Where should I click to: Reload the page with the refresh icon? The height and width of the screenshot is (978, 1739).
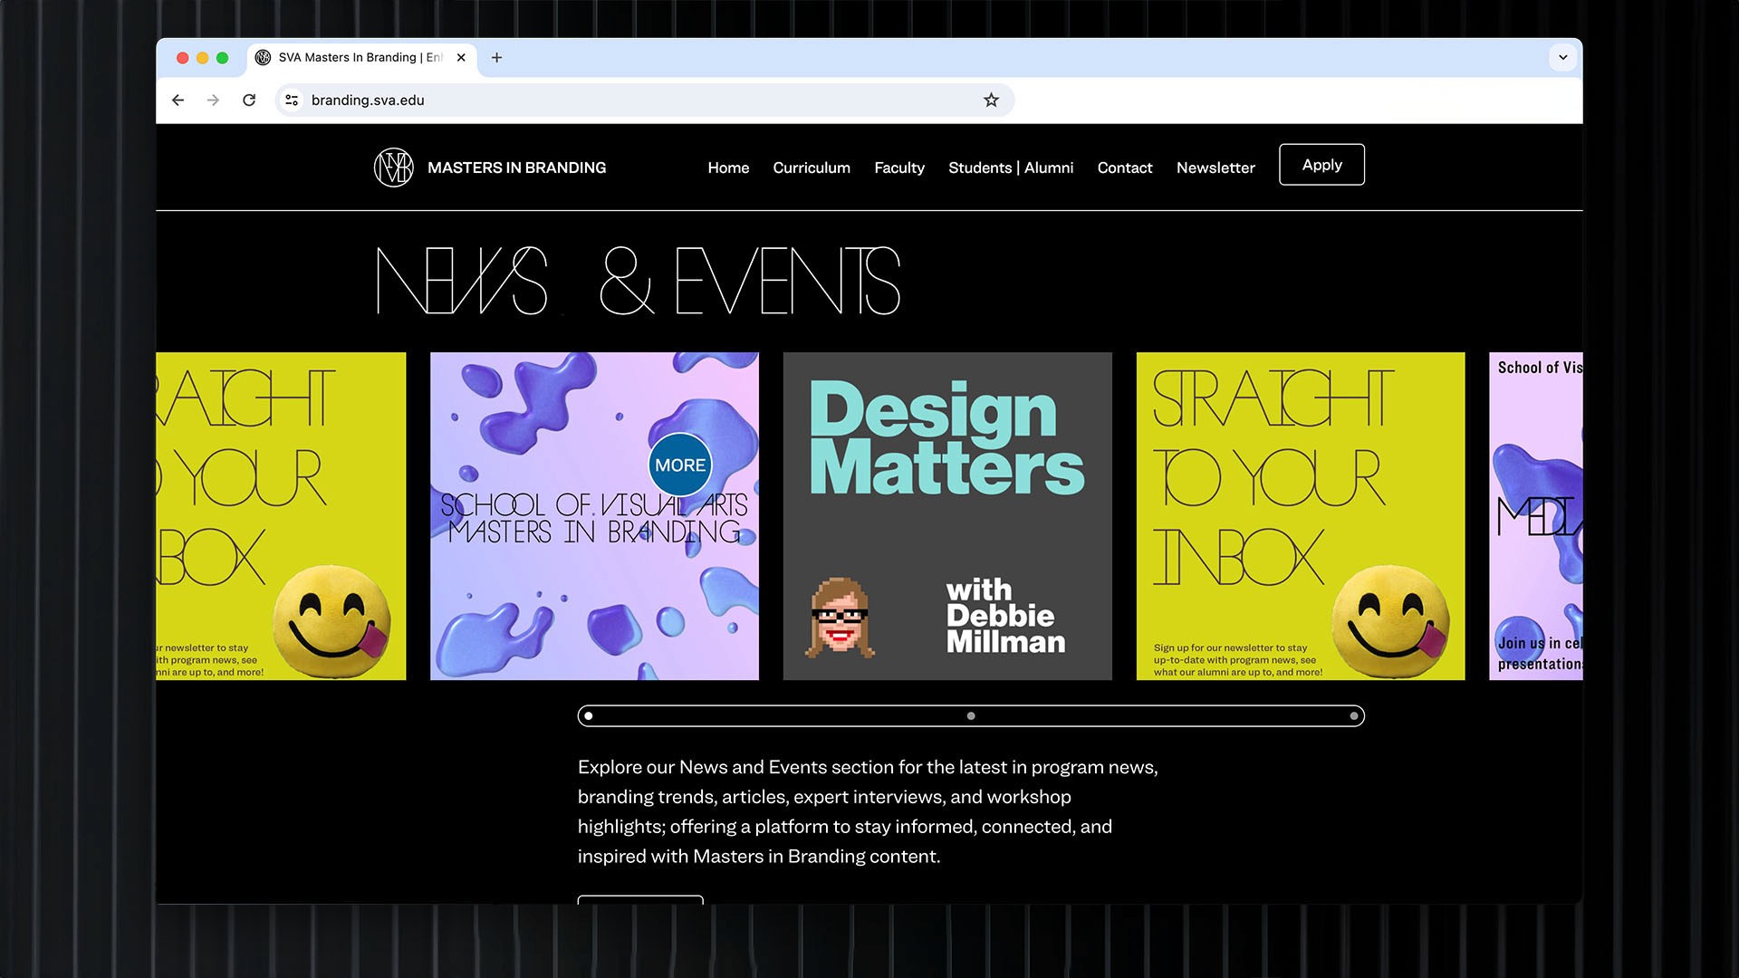click(249, 101)
